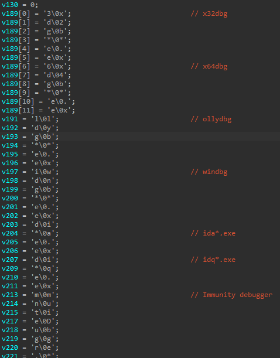Click variable v204
Screen dimensions: 280x358
point(10,234)
